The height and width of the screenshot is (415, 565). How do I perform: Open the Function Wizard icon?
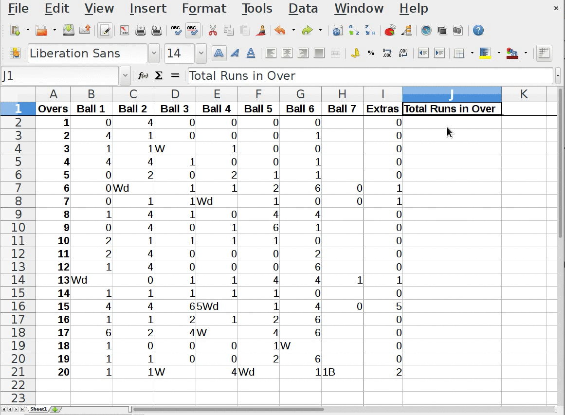coord(143,75)
